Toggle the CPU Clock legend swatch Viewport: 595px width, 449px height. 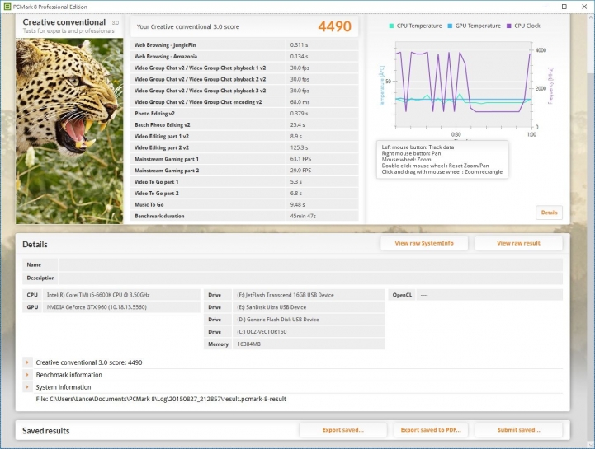point(509,26)
